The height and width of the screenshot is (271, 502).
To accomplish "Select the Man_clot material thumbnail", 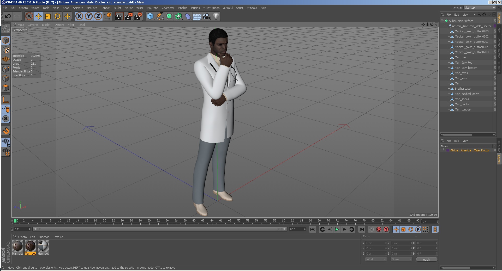I will click(x=43, y=248).
